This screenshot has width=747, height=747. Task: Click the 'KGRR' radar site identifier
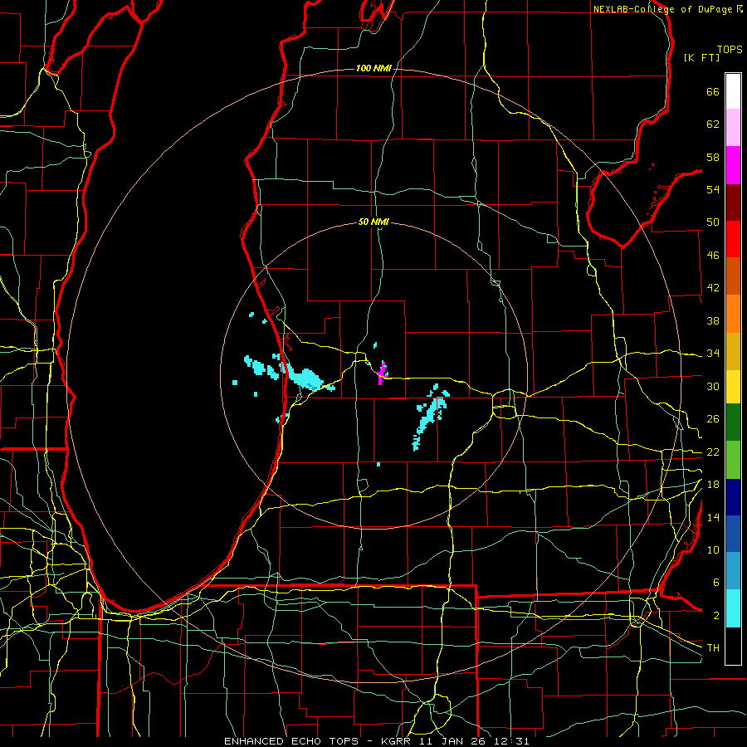[396, 741]
